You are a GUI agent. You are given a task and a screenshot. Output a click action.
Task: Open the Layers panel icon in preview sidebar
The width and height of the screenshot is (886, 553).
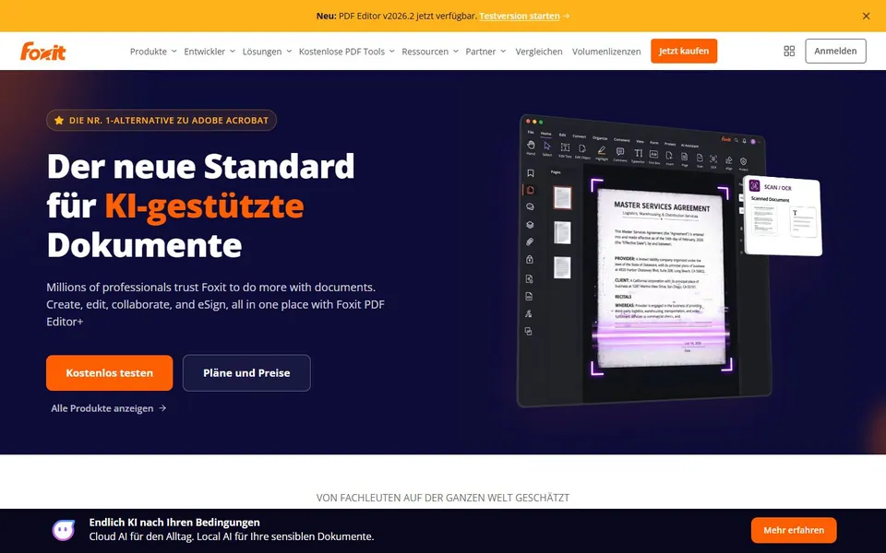click(x=530, y=225)
